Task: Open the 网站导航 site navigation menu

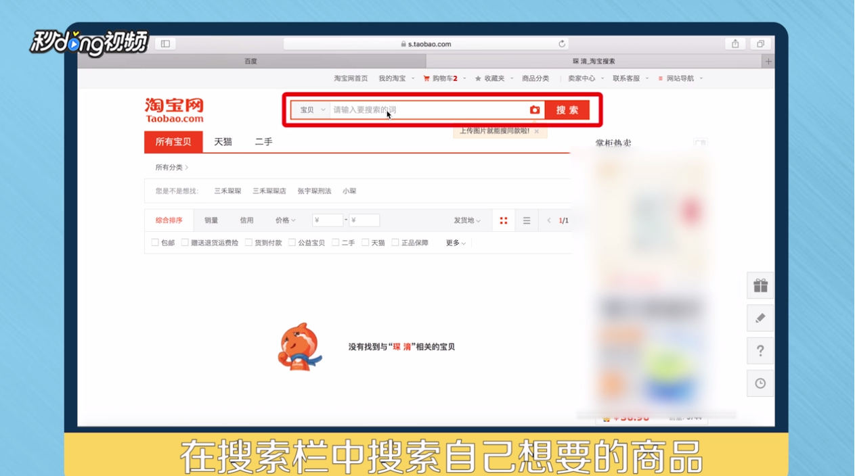Action: pyautogui.click(x=680, y=78)
